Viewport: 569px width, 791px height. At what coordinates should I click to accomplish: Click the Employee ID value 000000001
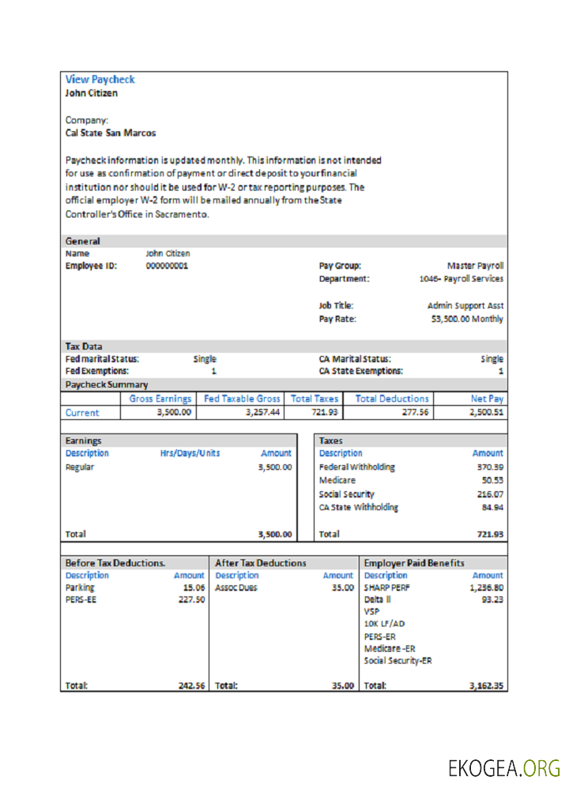pyautogui.click(x=167, y=266)
